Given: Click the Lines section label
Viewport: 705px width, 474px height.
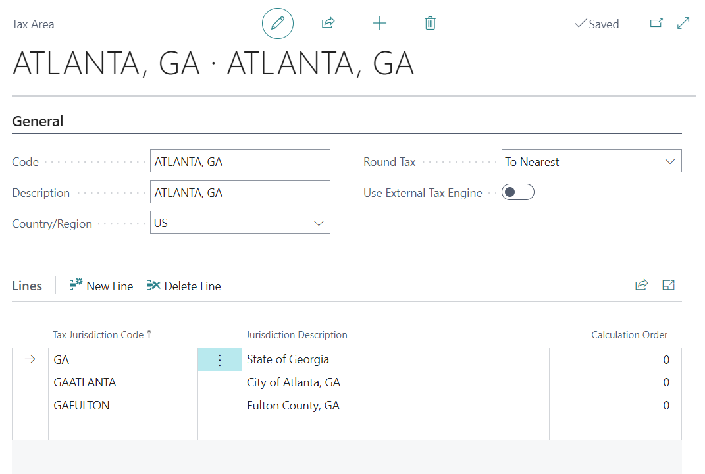Looking at the screenshot, I should 27,286.
